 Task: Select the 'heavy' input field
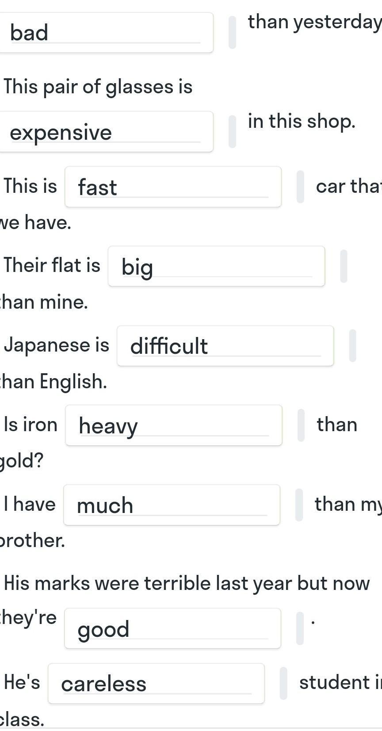coord(174,425)
